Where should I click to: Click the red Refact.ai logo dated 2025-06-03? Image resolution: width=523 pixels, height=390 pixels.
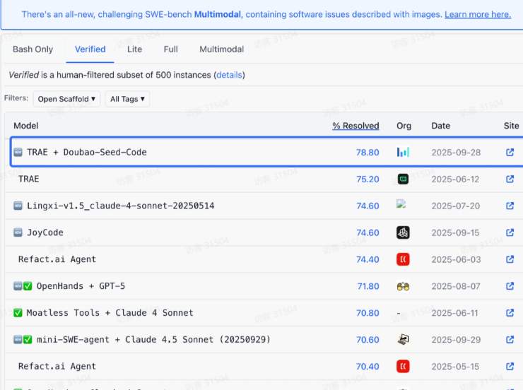(403, 259)
